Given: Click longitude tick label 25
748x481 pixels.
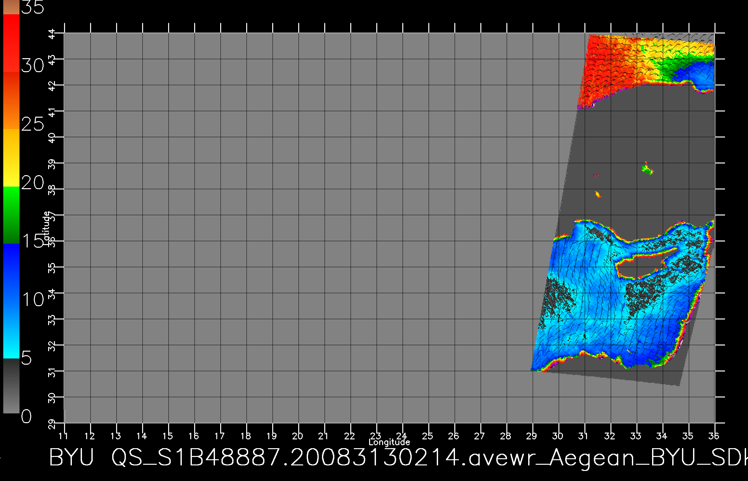Looking at the screenshot, I should coord(428,436).
